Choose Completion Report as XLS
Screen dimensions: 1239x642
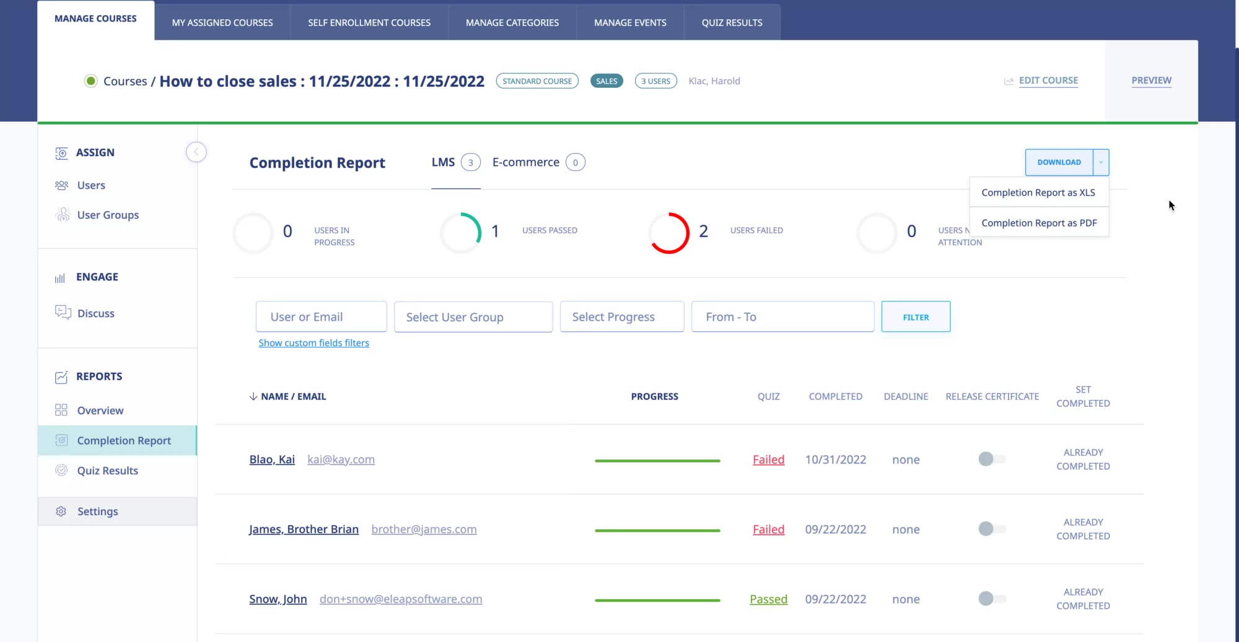[1039, 193]
